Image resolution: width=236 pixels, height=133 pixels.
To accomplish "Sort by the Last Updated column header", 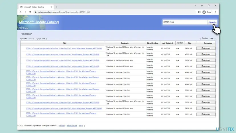I will [x=167, y=43].
